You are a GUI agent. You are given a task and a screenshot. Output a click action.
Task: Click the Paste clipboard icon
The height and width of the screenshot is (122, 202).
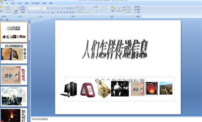(x=1, y=8)
